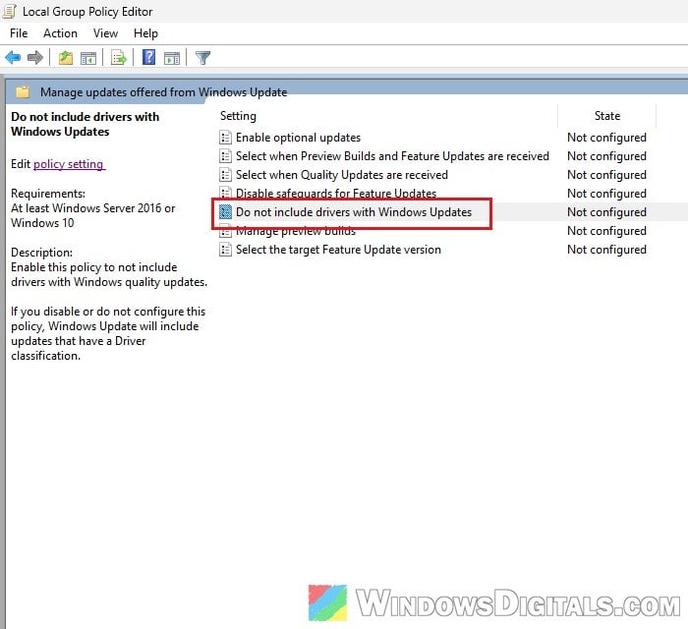Open the Action menu
The height and width of the screenshot is (629, 688).
tap(60, 33)
